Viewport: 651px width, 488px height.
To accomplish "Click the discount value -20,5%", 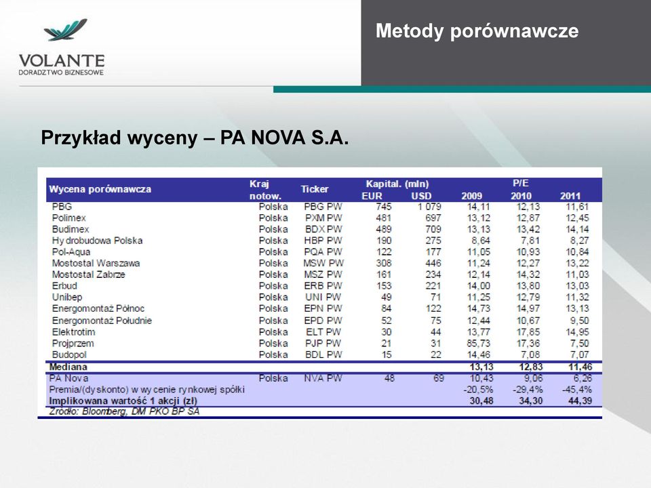I will pos(478,390).
